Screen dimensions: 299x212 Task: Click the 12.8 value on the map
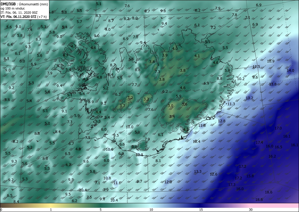click(222, 121)
